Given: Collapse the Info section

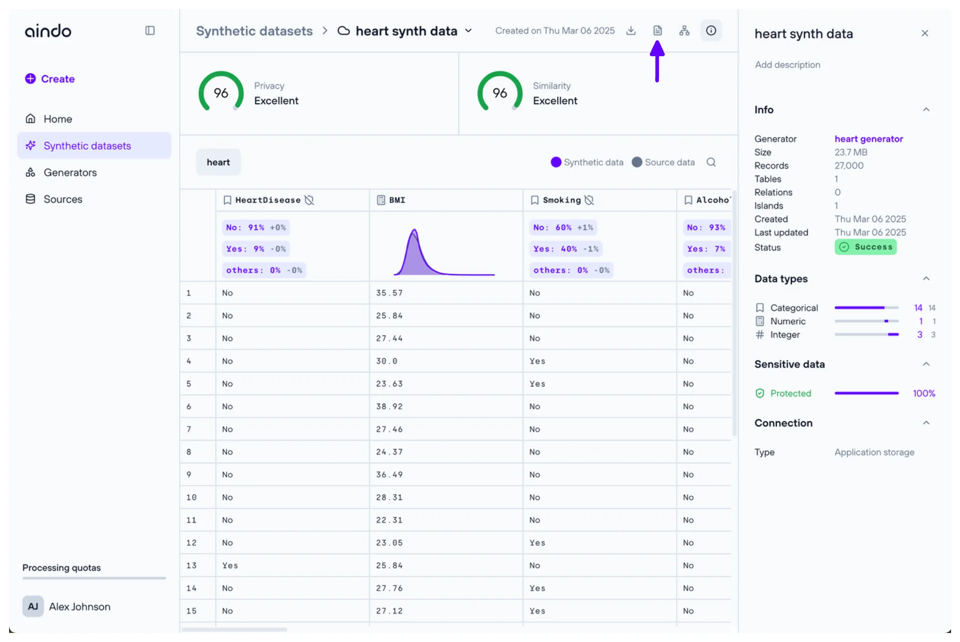Looking at the screenshot, I should 926,110.
